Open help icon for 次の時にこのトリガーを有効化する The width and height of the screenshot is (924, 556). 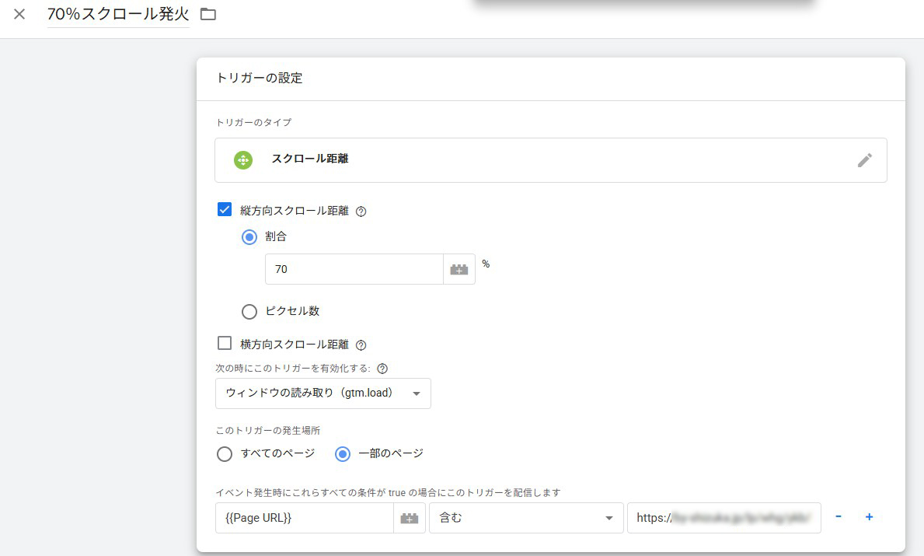pos(382,369)
